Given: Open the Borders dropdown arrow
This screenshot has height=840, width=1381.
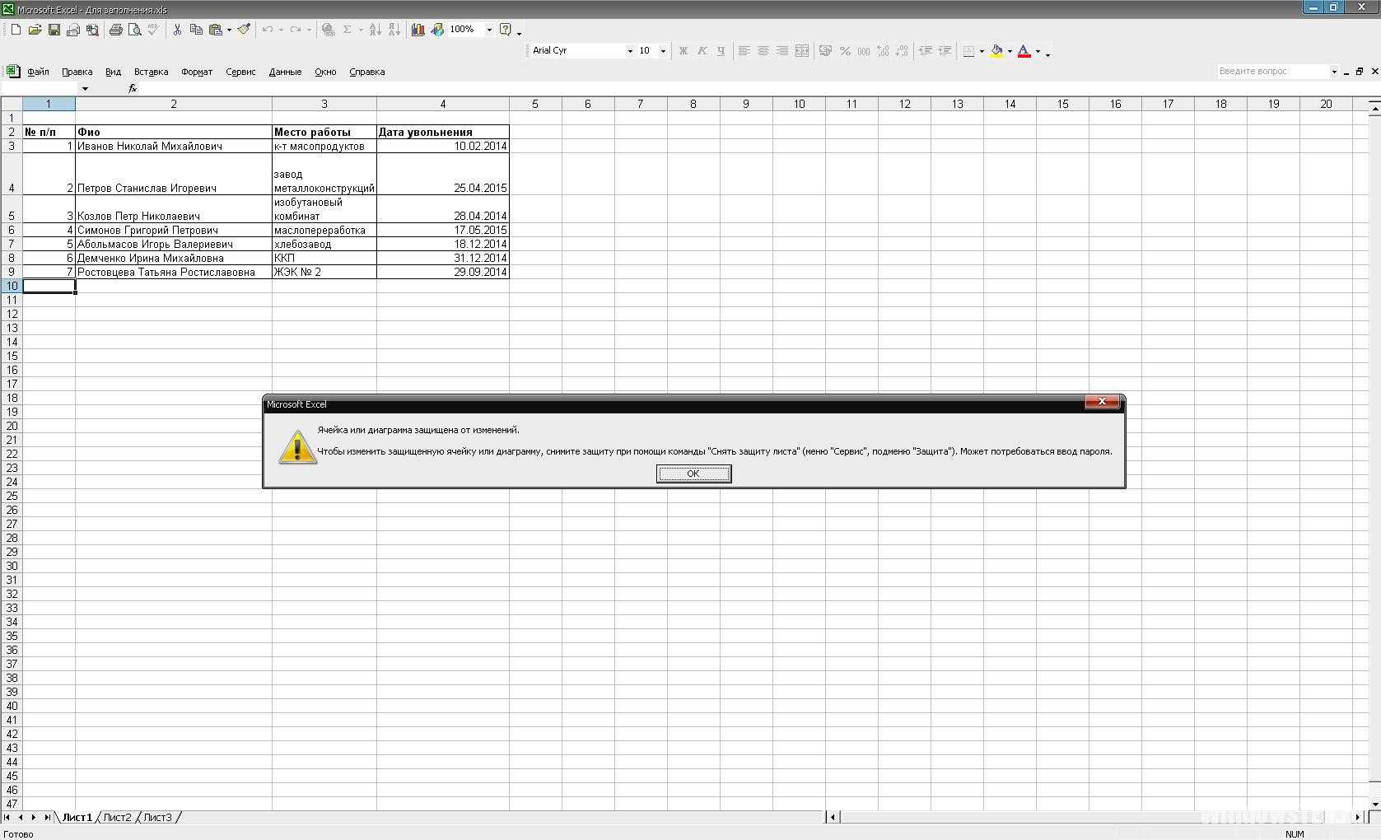Looking at the screenshot, I should click(x=982, y=51).
